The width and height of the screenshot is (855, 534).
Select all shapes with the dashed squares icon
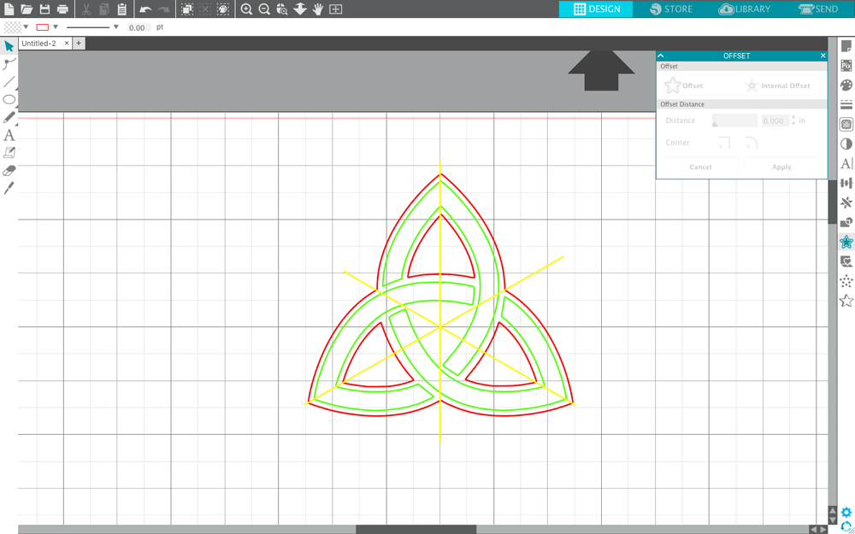tap(187, 9)
